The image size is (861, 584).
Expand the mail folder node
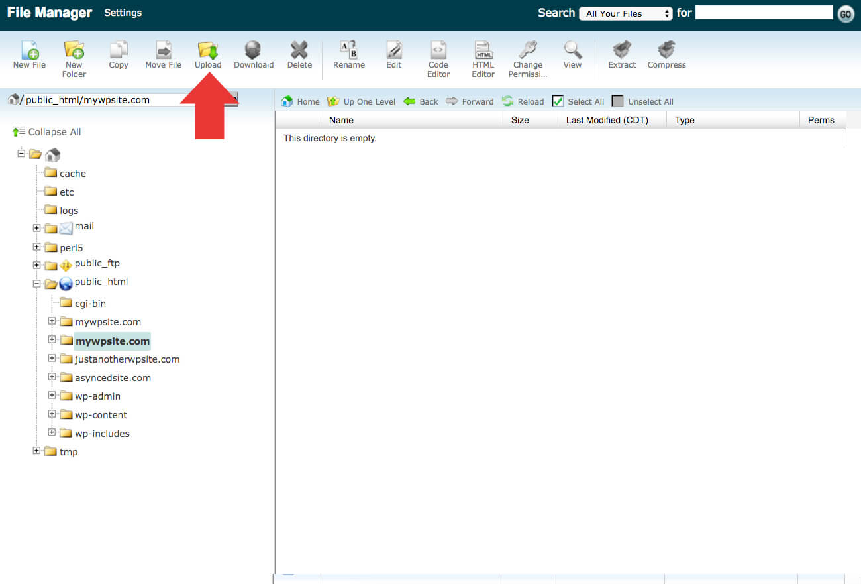pos(36,228)
